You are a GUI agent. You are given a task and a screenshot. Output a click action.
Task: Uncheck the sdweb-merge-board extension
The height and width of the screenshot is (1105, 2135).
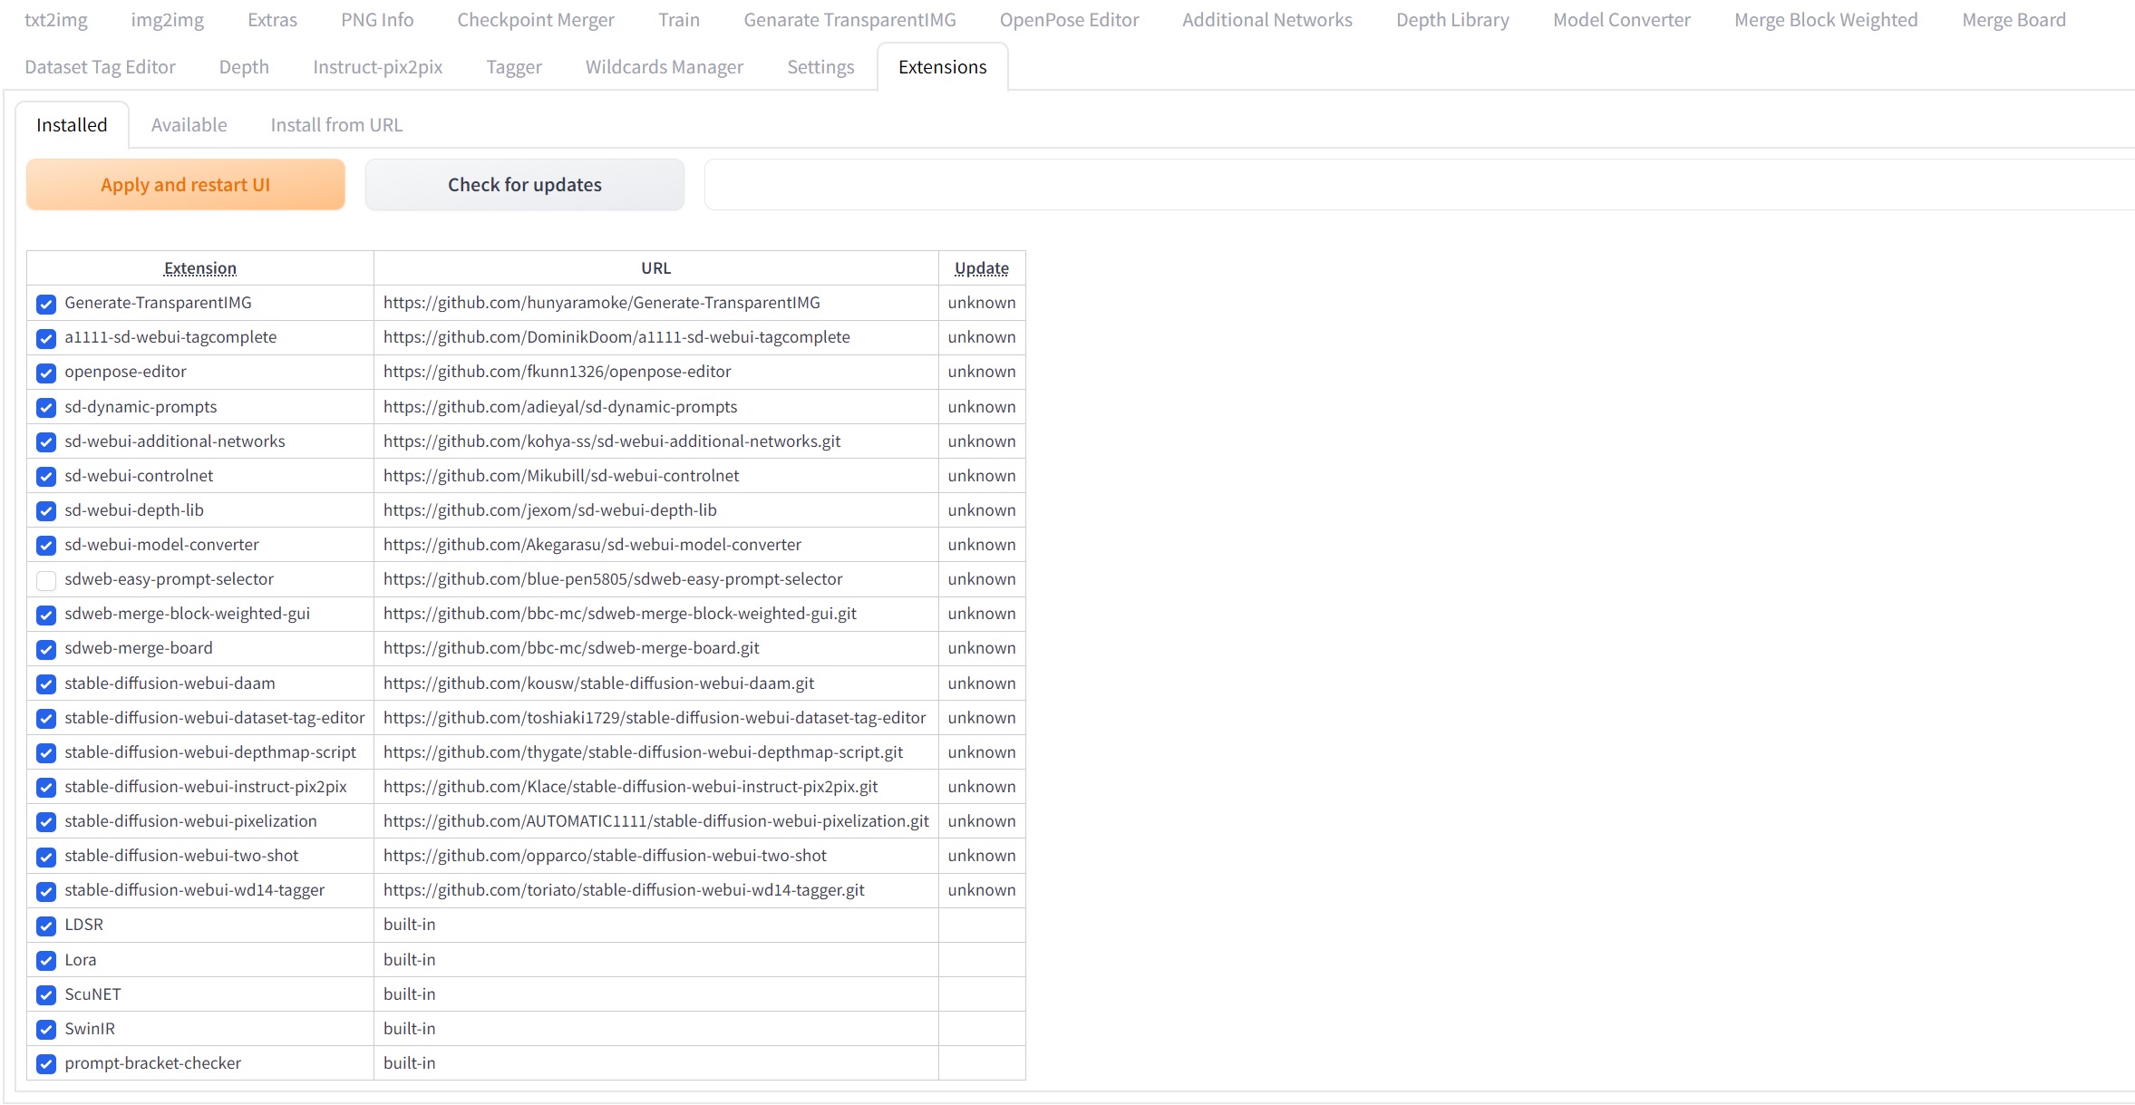point(46,649)
